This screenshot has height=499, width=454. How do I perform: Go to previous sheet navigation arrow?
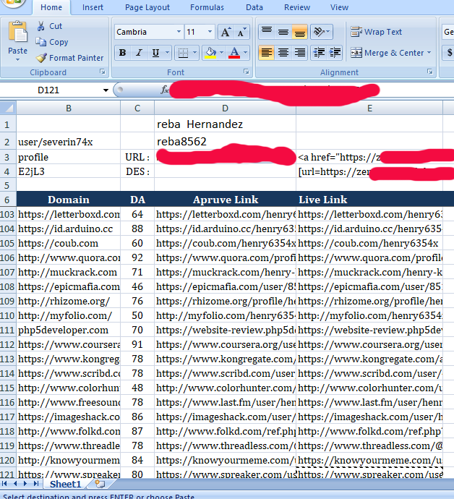pos(15,484)
